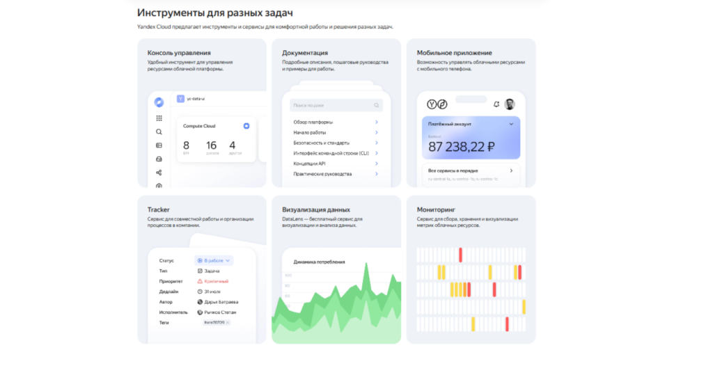Open the Мониторинг card heading
The height and width of the screenshot is (366, 713).
tap(436, 209)
